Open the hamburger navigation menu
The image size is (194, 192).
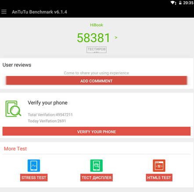[x=4, y=12]
